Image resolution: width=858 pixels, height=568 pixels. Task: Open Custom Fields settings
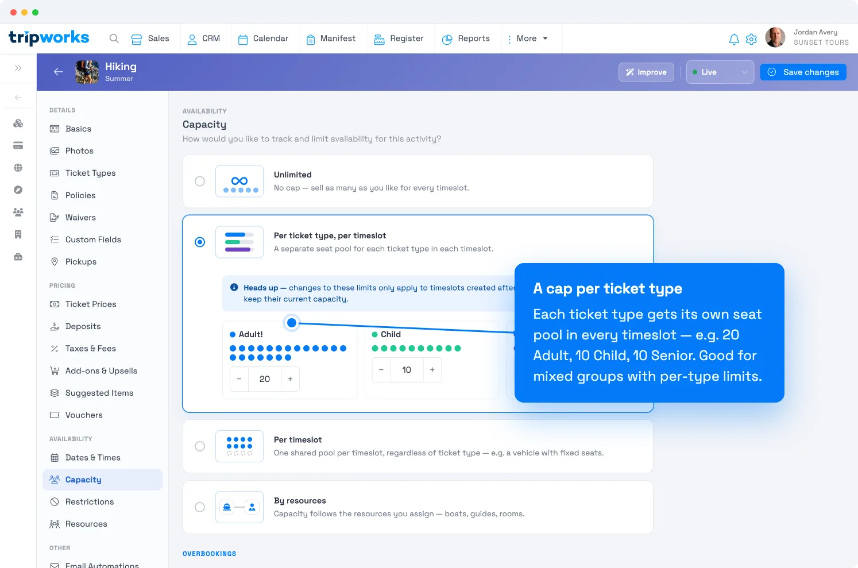pos(103,239)
